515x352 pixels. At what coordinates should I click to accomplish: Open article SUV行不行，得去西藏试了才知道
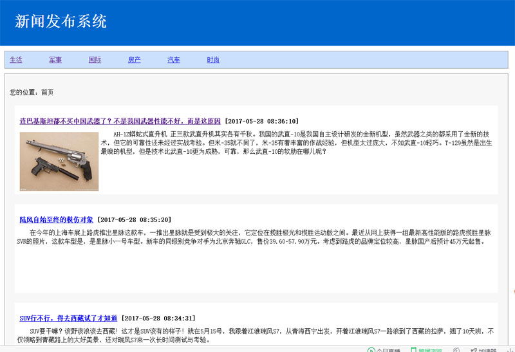68,318
